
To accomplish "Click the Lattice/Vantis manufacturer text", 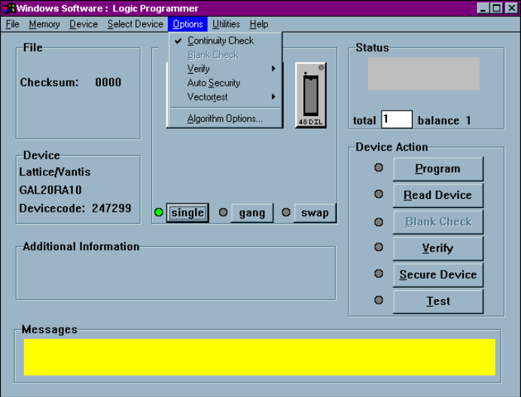I will point(55,172).
